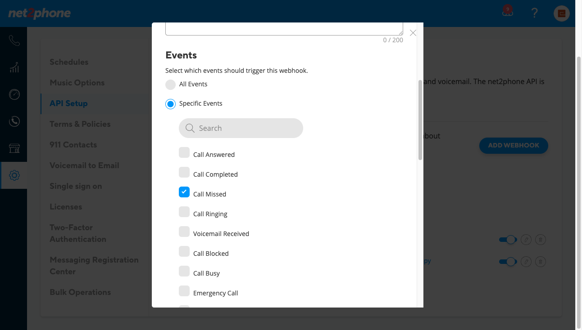Image resolution: width=582 pixels, height=330 pixels.
Task: Open the analytics bar chart sidebar icon
Action: tap(14, 67)
